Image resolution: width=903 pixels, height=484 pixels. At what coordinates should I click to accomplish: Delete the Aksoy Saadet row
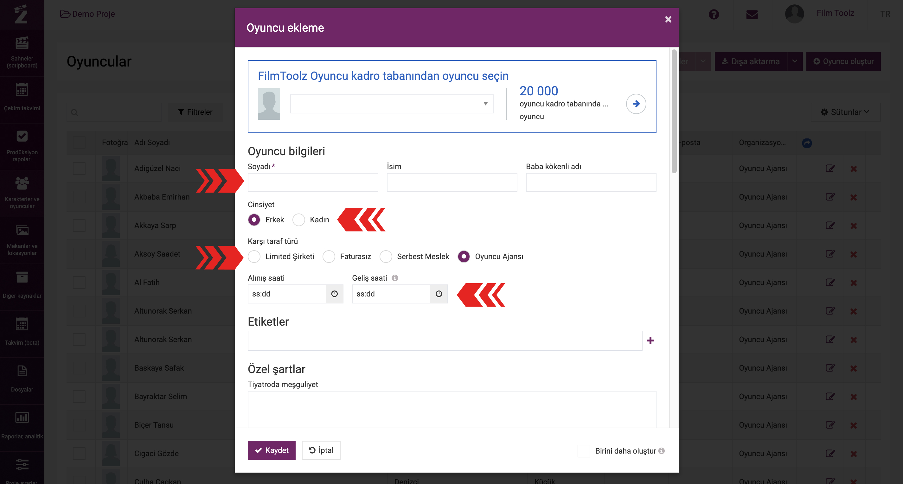tap(854, 254)
